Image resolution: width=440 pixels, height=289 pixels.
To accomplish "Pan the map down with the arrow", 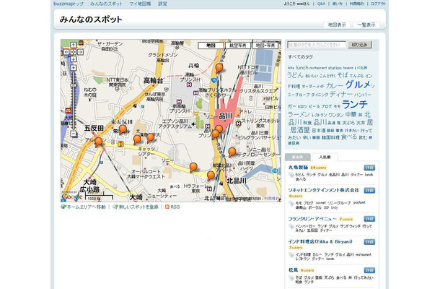I will pyautogui.click(x=73, y=59).
